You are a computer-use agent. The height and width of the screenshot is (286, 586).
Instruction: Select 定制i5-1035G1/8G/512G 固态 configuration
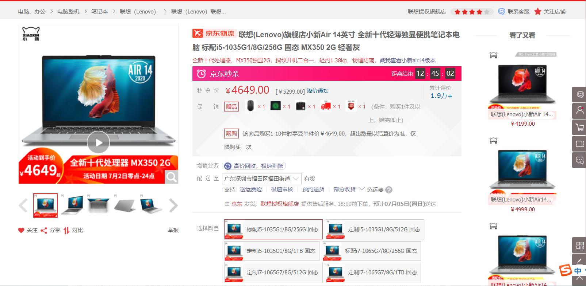coord(375,230)
